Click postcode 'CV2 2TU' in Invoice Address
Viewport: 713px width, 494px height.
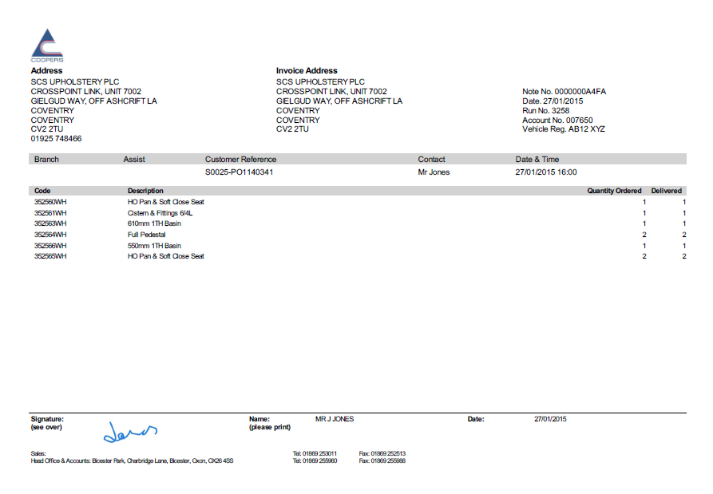(292, 129)
